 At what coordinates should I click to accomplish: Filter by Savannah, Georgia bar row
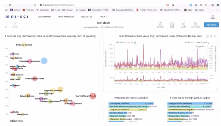pyautogui.click(x=122, y=116)
